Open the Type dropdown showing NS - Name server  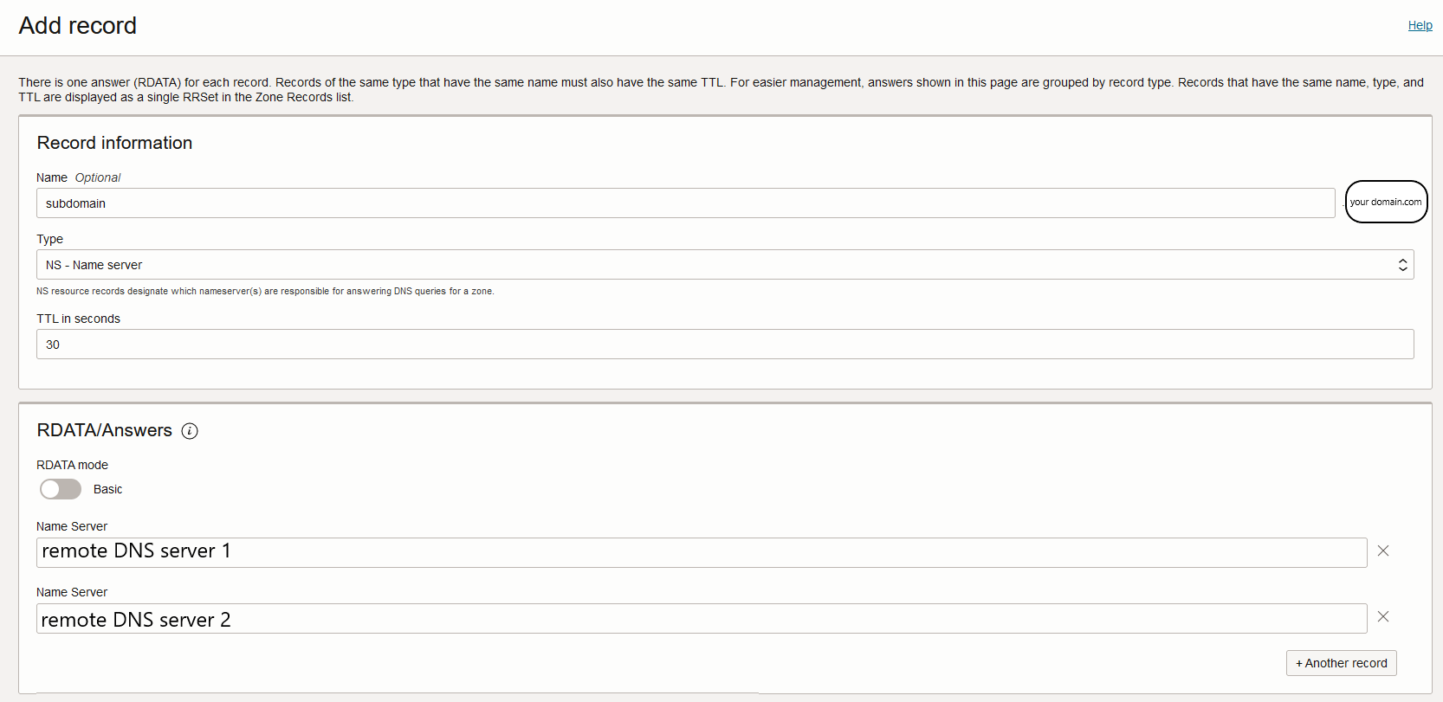(724, 265)
